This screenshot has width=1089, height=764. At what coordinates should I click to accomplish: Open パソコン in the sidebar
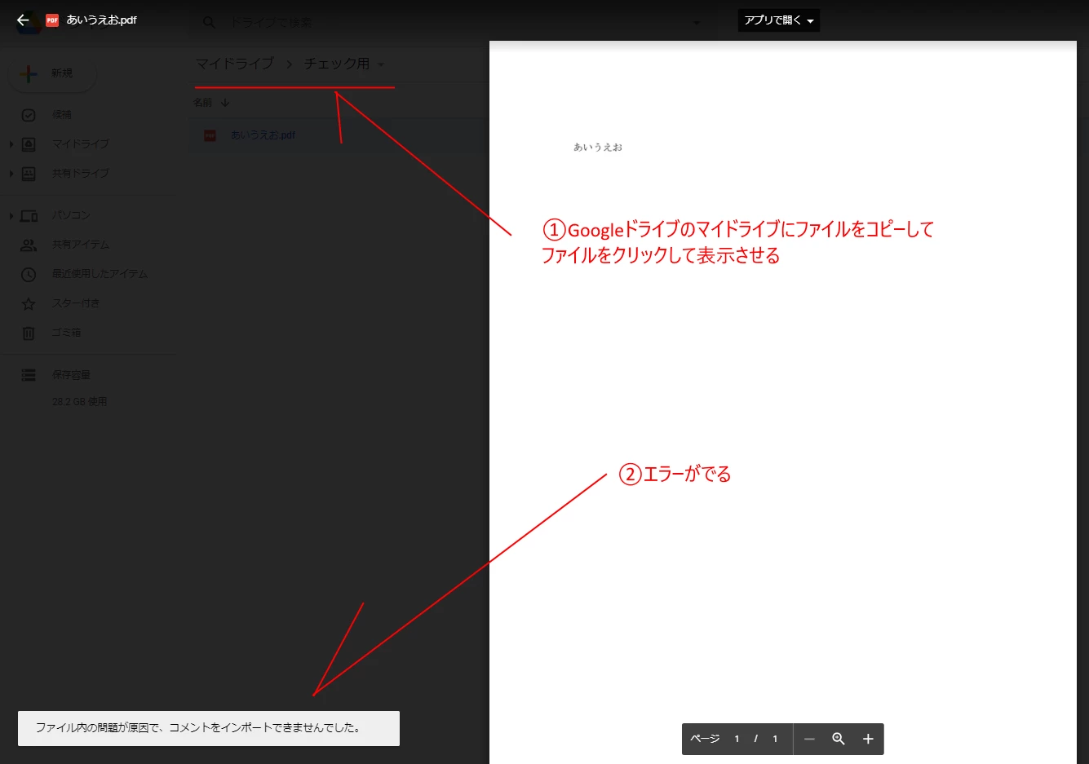[71, 215]
